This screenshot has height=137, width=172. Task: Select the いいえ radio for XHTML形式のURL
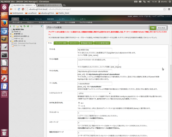(79, 105)
